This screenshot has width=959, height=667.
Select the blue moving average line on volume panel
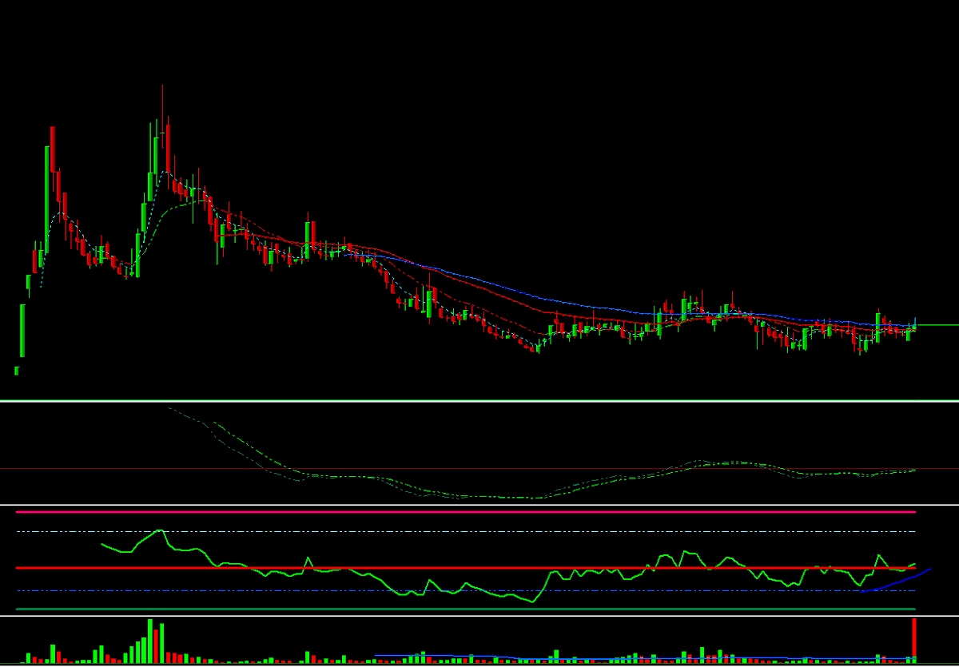pos(643,657)
